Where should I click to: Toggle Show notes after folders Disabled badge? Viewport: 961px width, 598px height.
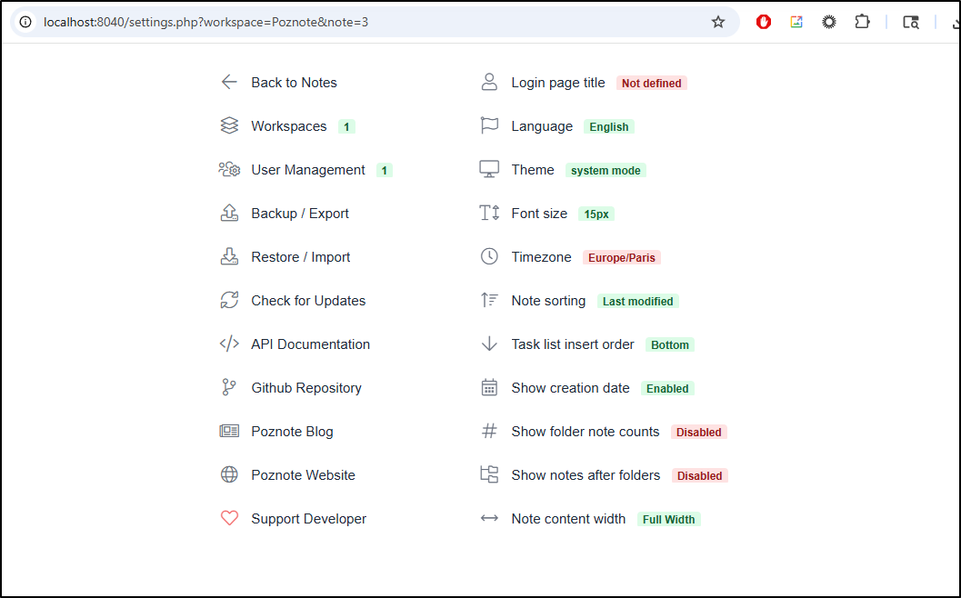click(699, 476)
